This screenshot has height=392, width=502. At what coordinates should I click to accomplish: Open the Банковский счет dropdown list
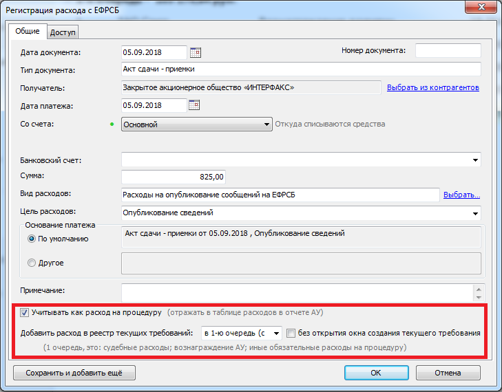click(476, 160)
